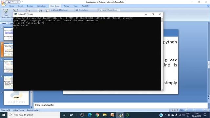Show hidden system tray icons
The width and height of the screenshot is (210, 118).
(x=165, y=115)
